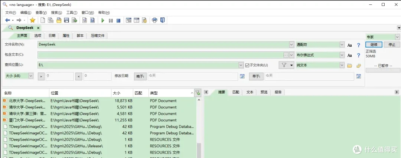Open calendar picker next to 晚于 field
The image size is (401, 158).
click(x=242, y=76)
